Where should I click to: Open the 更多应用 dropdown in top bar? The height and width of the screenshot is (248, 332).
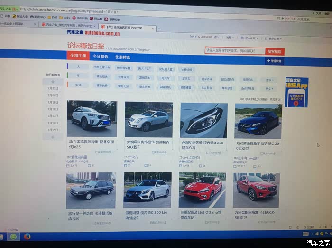[x=274, y=38]
